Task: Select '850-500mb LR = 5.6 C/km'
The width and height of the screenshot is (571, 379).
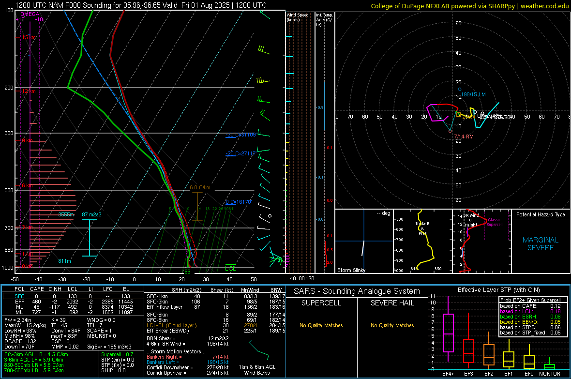Action: [x=34, y=365]
